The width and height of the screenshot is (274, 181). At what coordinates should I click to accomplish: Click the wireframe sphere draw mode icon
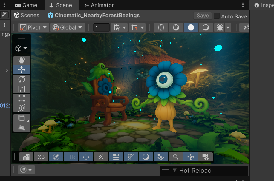[161, 27]
